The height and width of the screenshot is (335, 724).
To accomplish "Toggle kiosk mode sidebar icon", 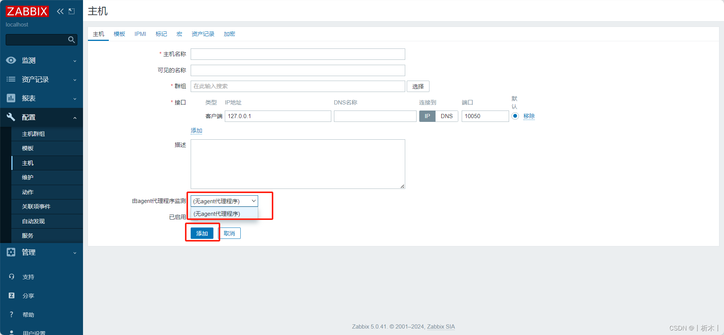I will point(72,11).
